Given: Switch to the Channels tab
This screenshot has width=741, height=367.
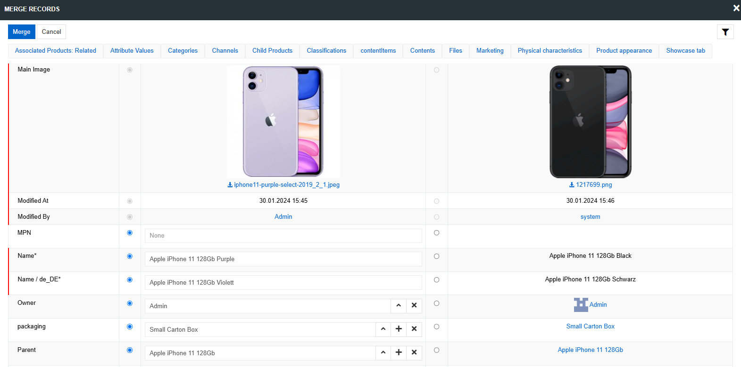Looking at the screenshot, I should 225,51.
